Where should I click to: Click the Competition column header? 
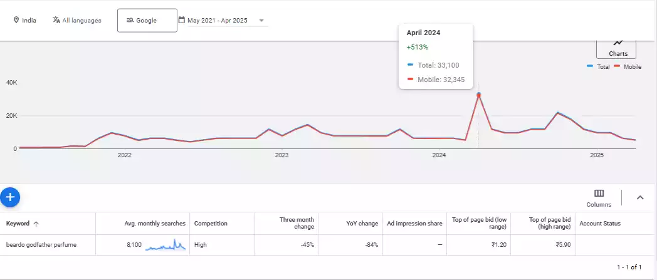click(x=211, y=224)
